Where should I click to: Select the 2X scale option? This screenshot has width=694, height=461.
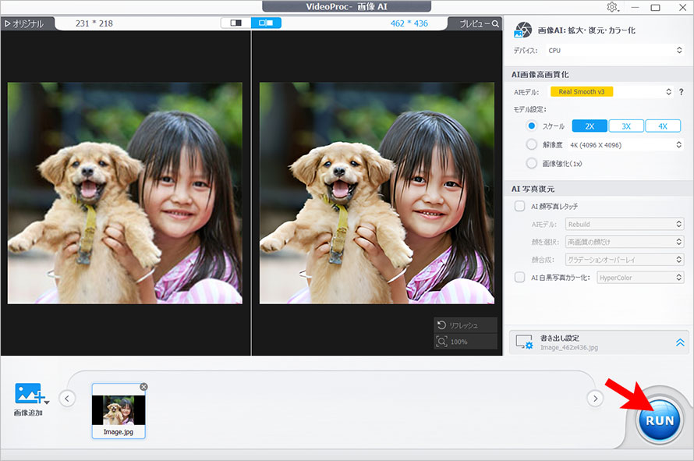pyautogui.click(x=590, y=126)
